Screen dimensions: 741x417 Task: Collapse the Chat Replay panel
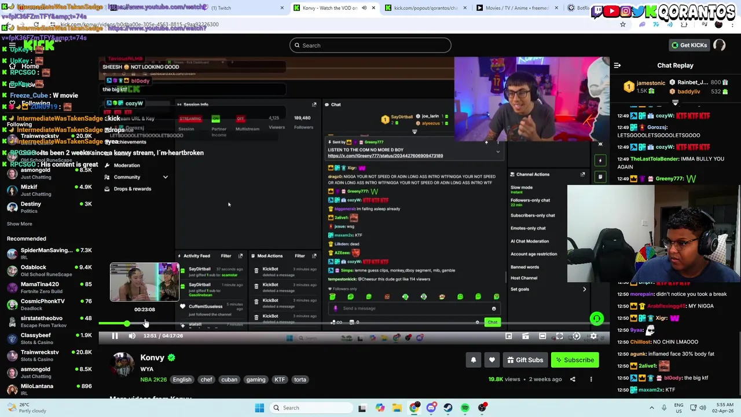coord(617,65)
